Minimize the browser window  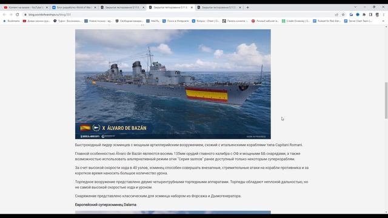pyautogui.click(x=365, y=7)
